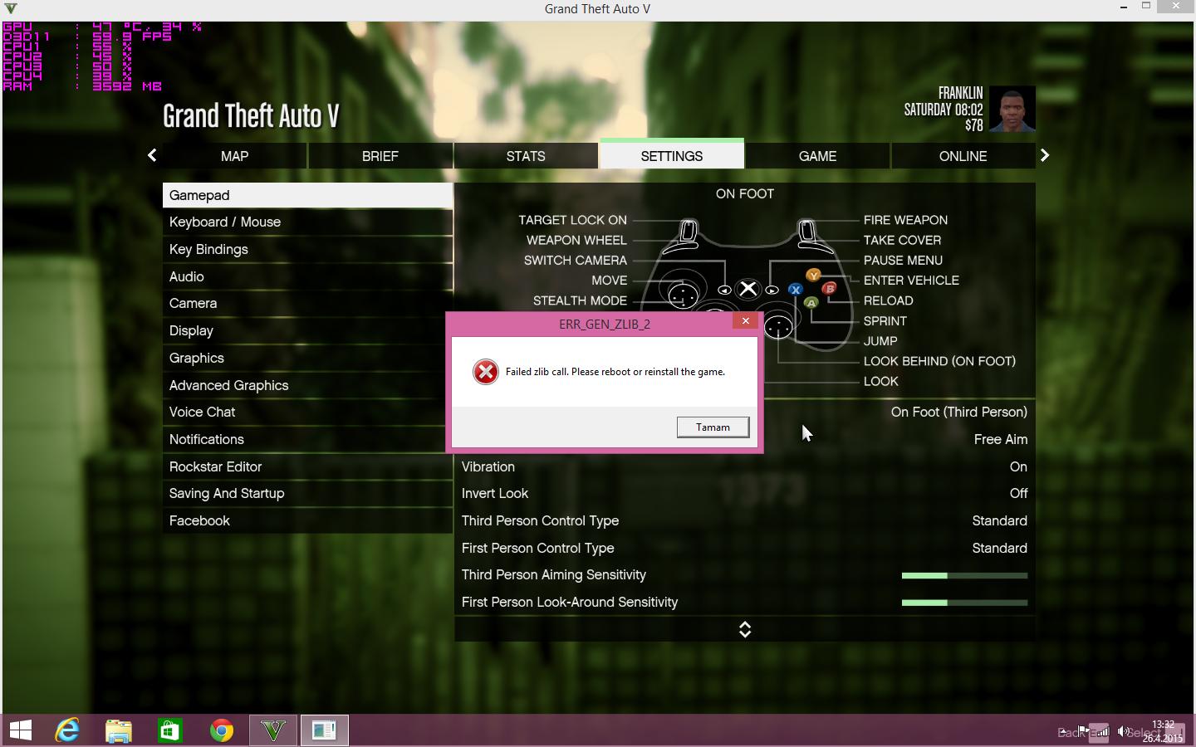Click the center Xbox guide button
Screen dimensions: 1196x747
point(748,289)
